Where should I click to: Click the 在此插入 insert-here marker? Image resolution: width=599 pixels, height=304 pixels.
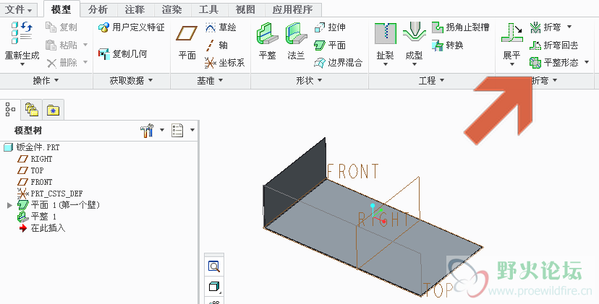pos(42,228)
